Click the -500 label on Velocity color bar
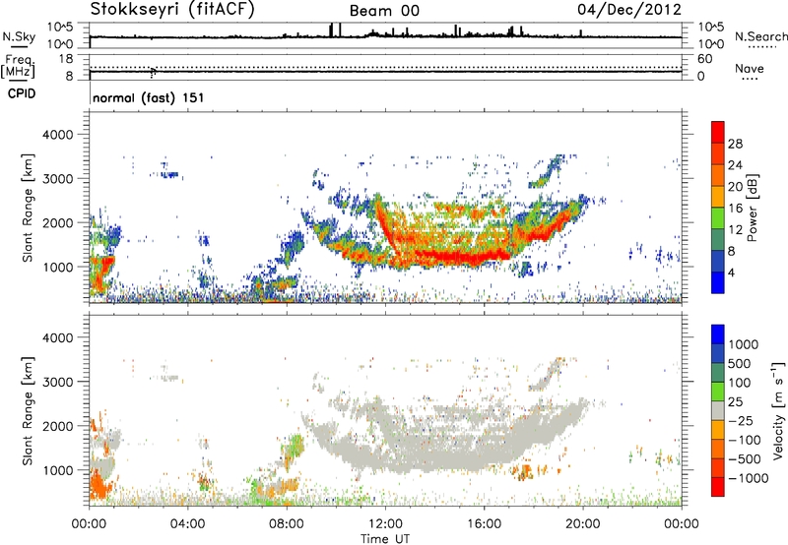788x545 pixels. (x=744, y=458)
